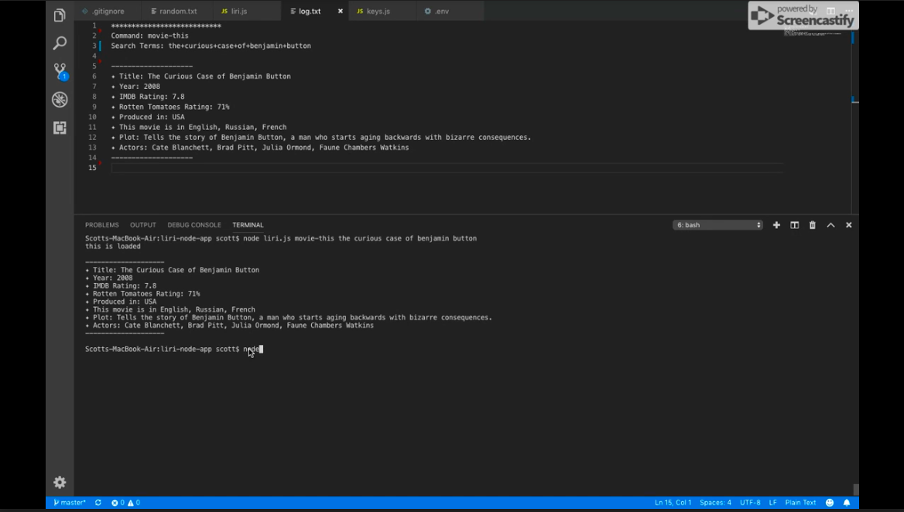Change encoding via 'UTF-8'
The width and height of the screenshot is (904, 512).
tap(750, 503)
